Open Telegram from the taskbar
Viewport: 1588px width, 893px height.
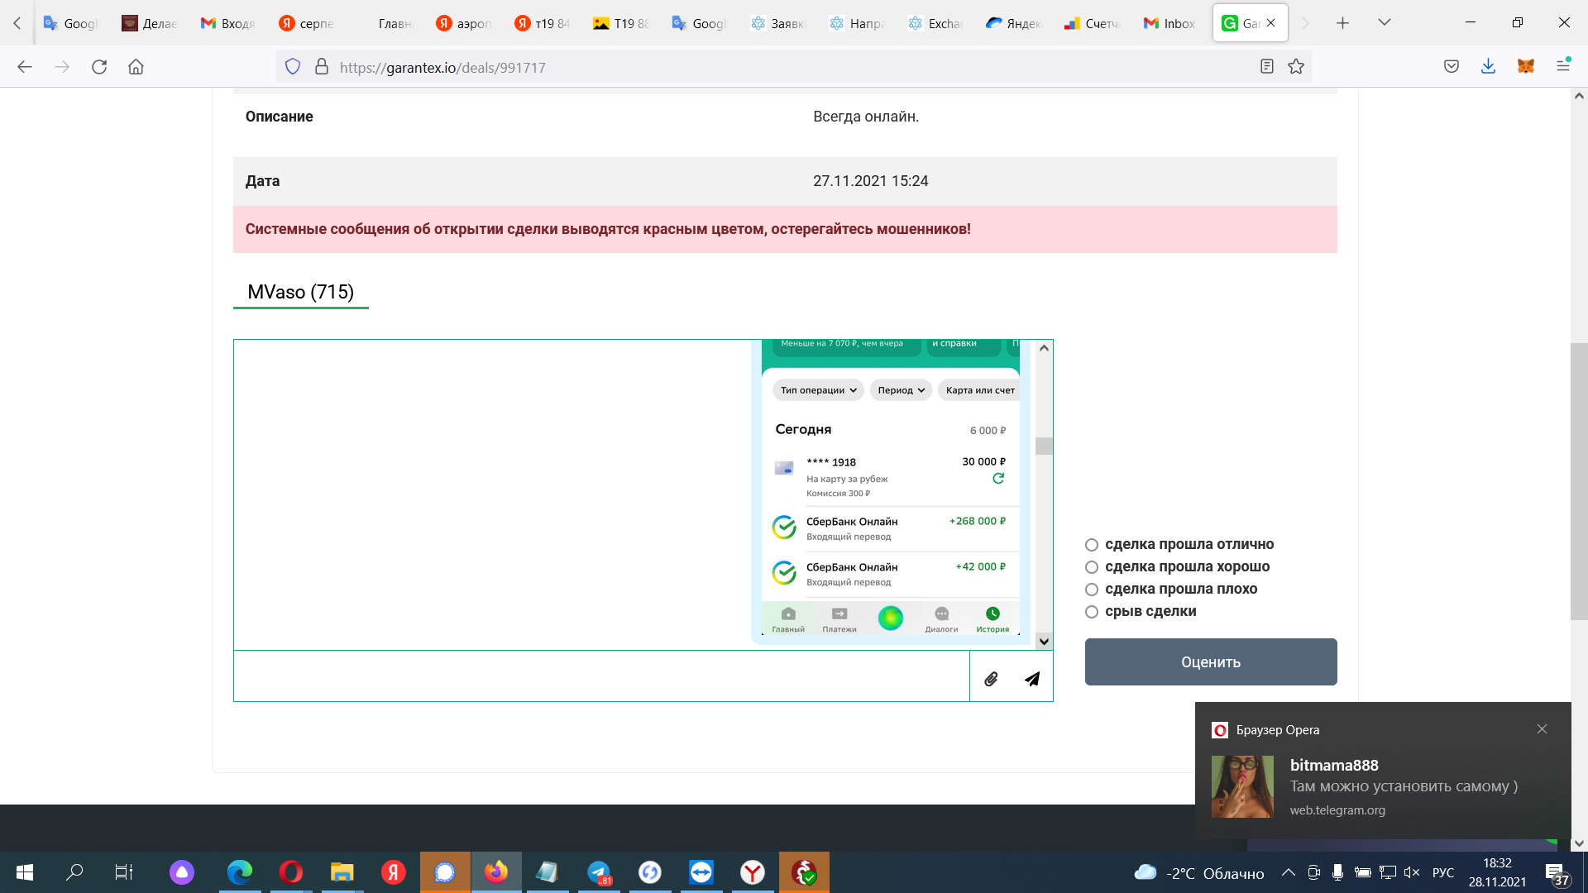coord(599,872)
